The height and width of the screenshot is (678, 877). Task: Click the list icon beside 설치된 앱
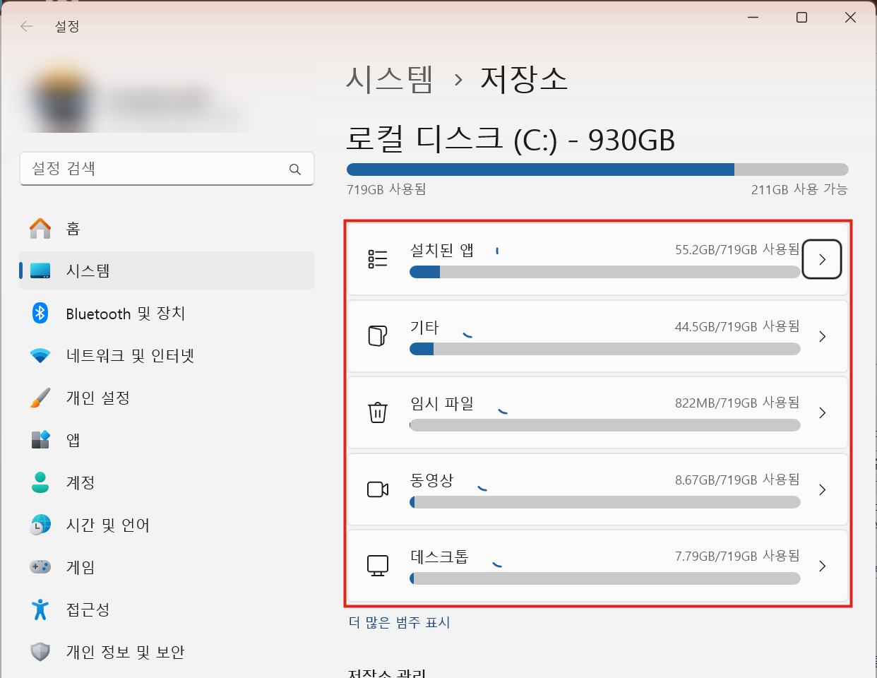[x=378, y=259]
